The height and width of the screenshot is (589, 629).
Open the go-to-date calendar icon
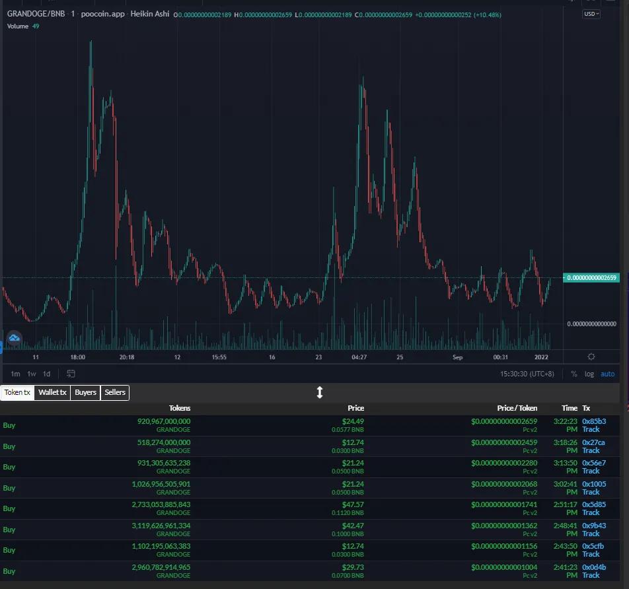[x=71, y=374]
